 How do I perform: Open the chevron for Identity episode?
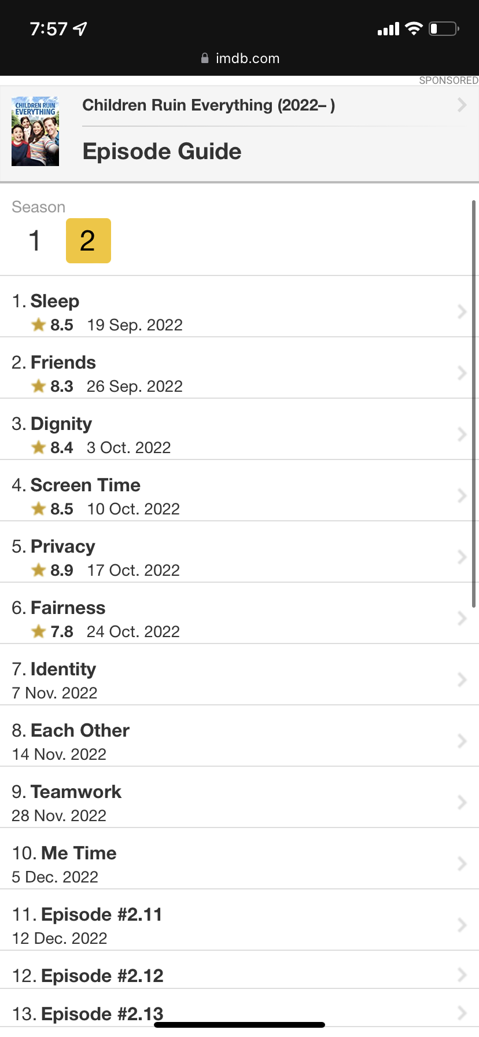[462, 680]
